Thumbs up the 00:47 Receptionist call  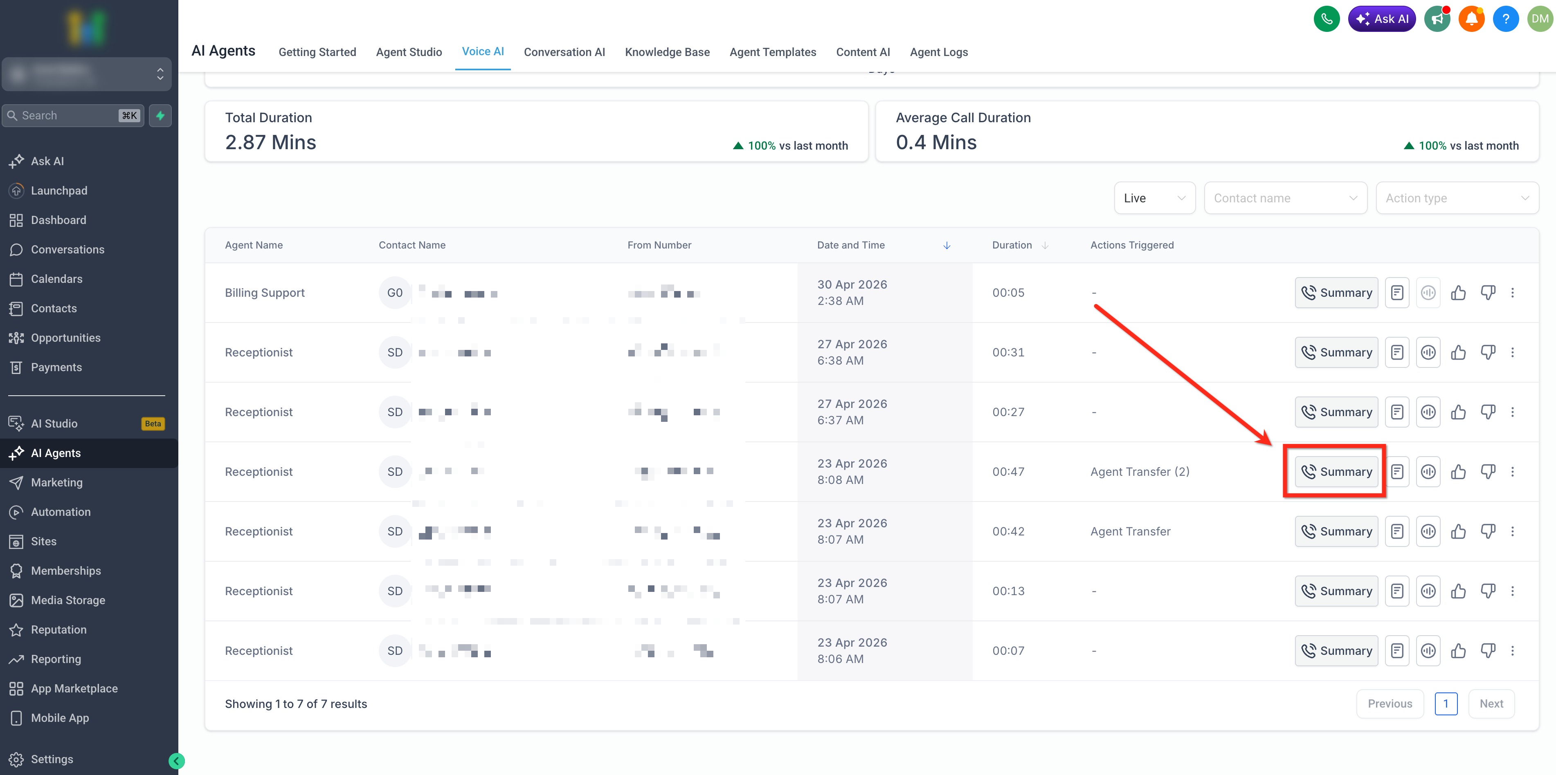1458,472
